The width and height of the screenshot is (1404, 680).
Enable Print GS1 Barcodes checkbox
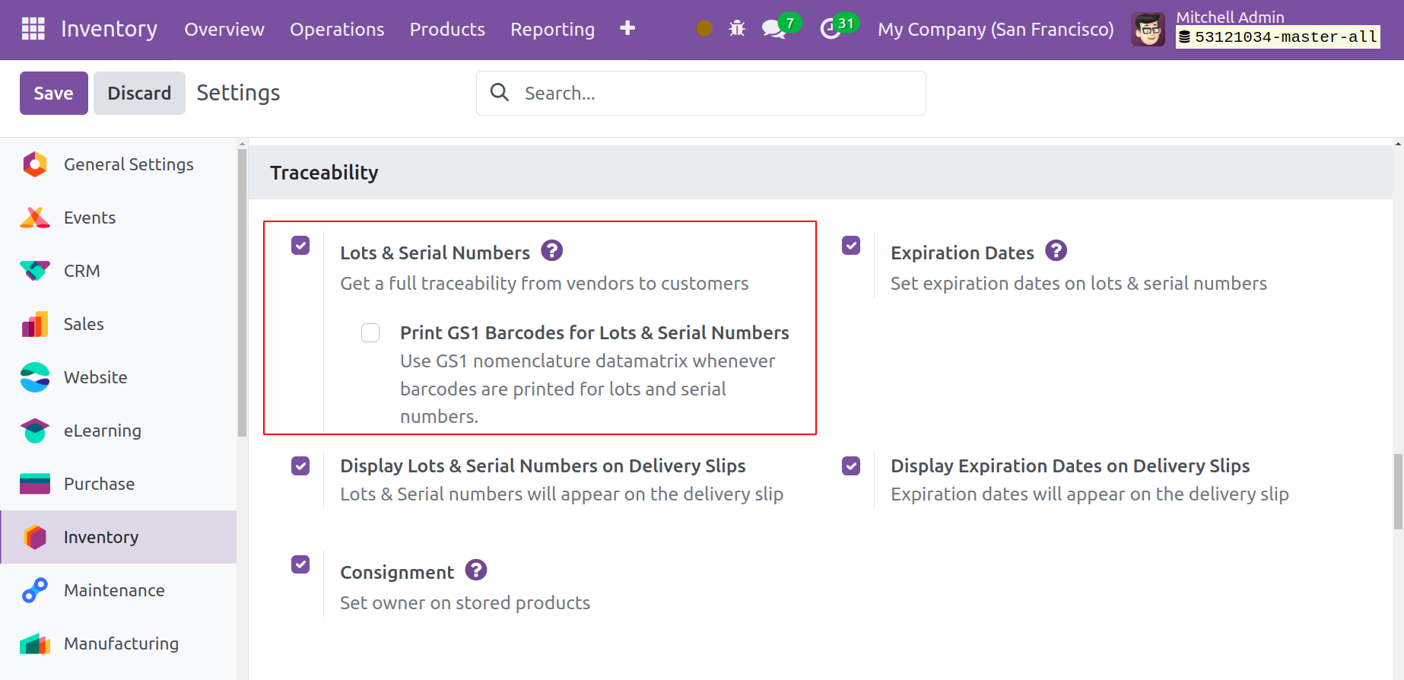click(x=370, y=333)
